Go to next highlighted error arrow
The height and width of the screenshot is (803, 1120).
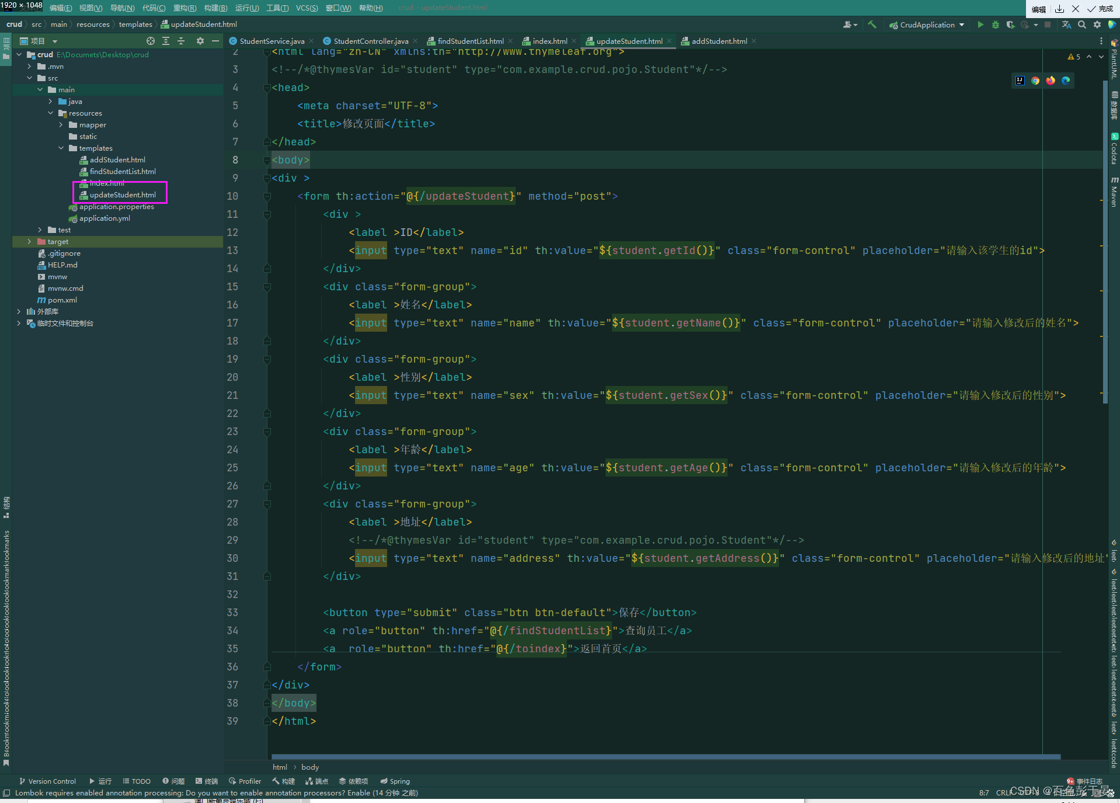click(1101, 57)
